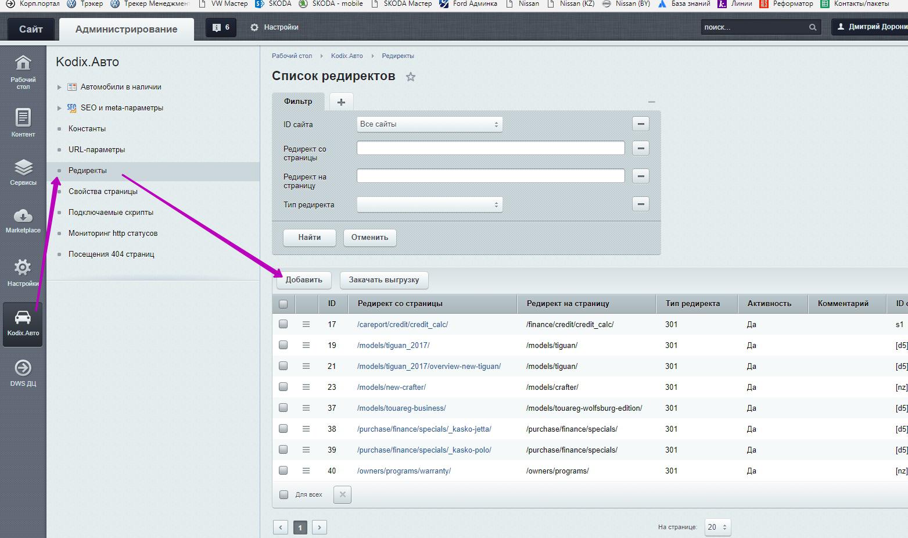
Task: Open the Сервисы sidebar section
Action: [23, 172]
